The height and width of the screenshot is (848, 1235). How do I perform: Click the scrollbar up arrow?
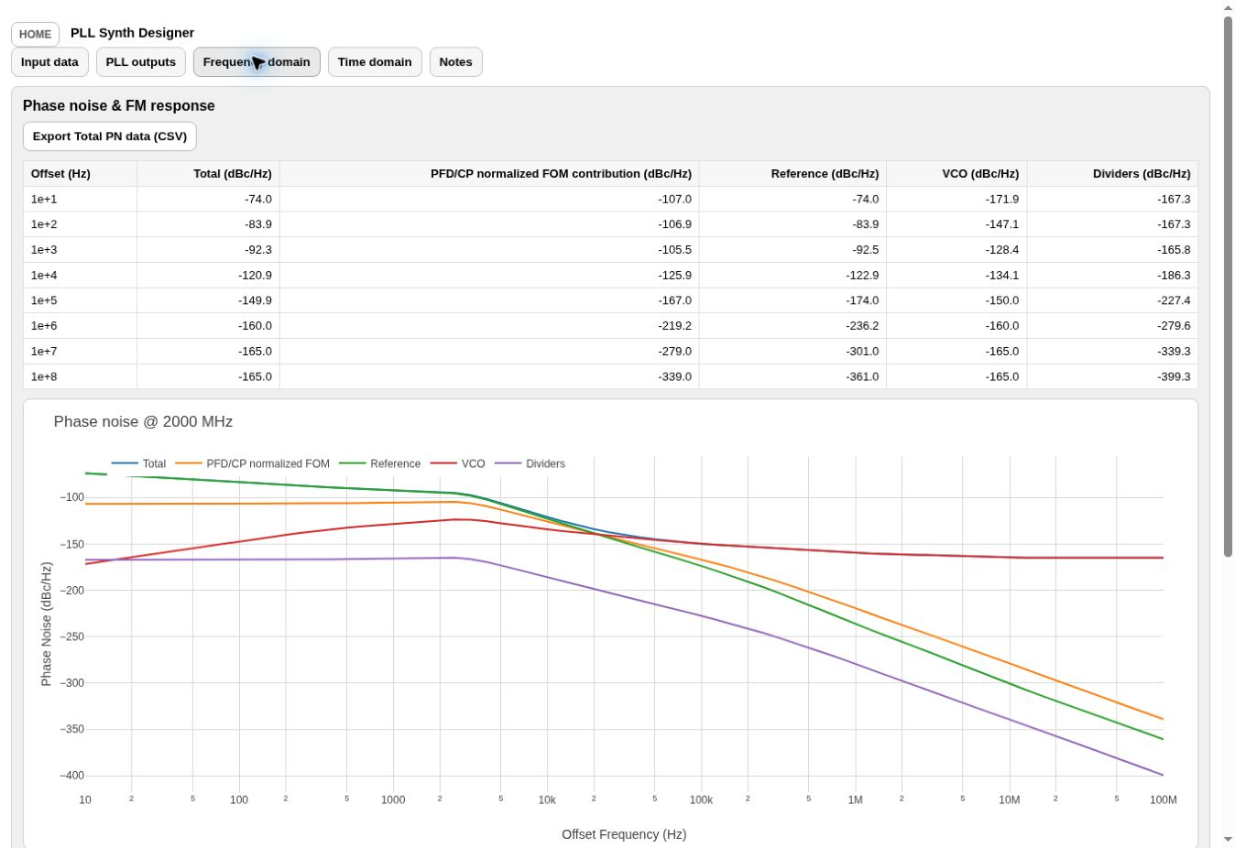tap(1229, 7)
